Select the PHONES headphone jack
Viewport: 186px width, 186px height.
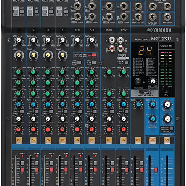click(x=167, y=16)
